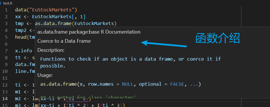Click the R file icon on the tab
The image size is (270, 107).
(x=1, y=3)
